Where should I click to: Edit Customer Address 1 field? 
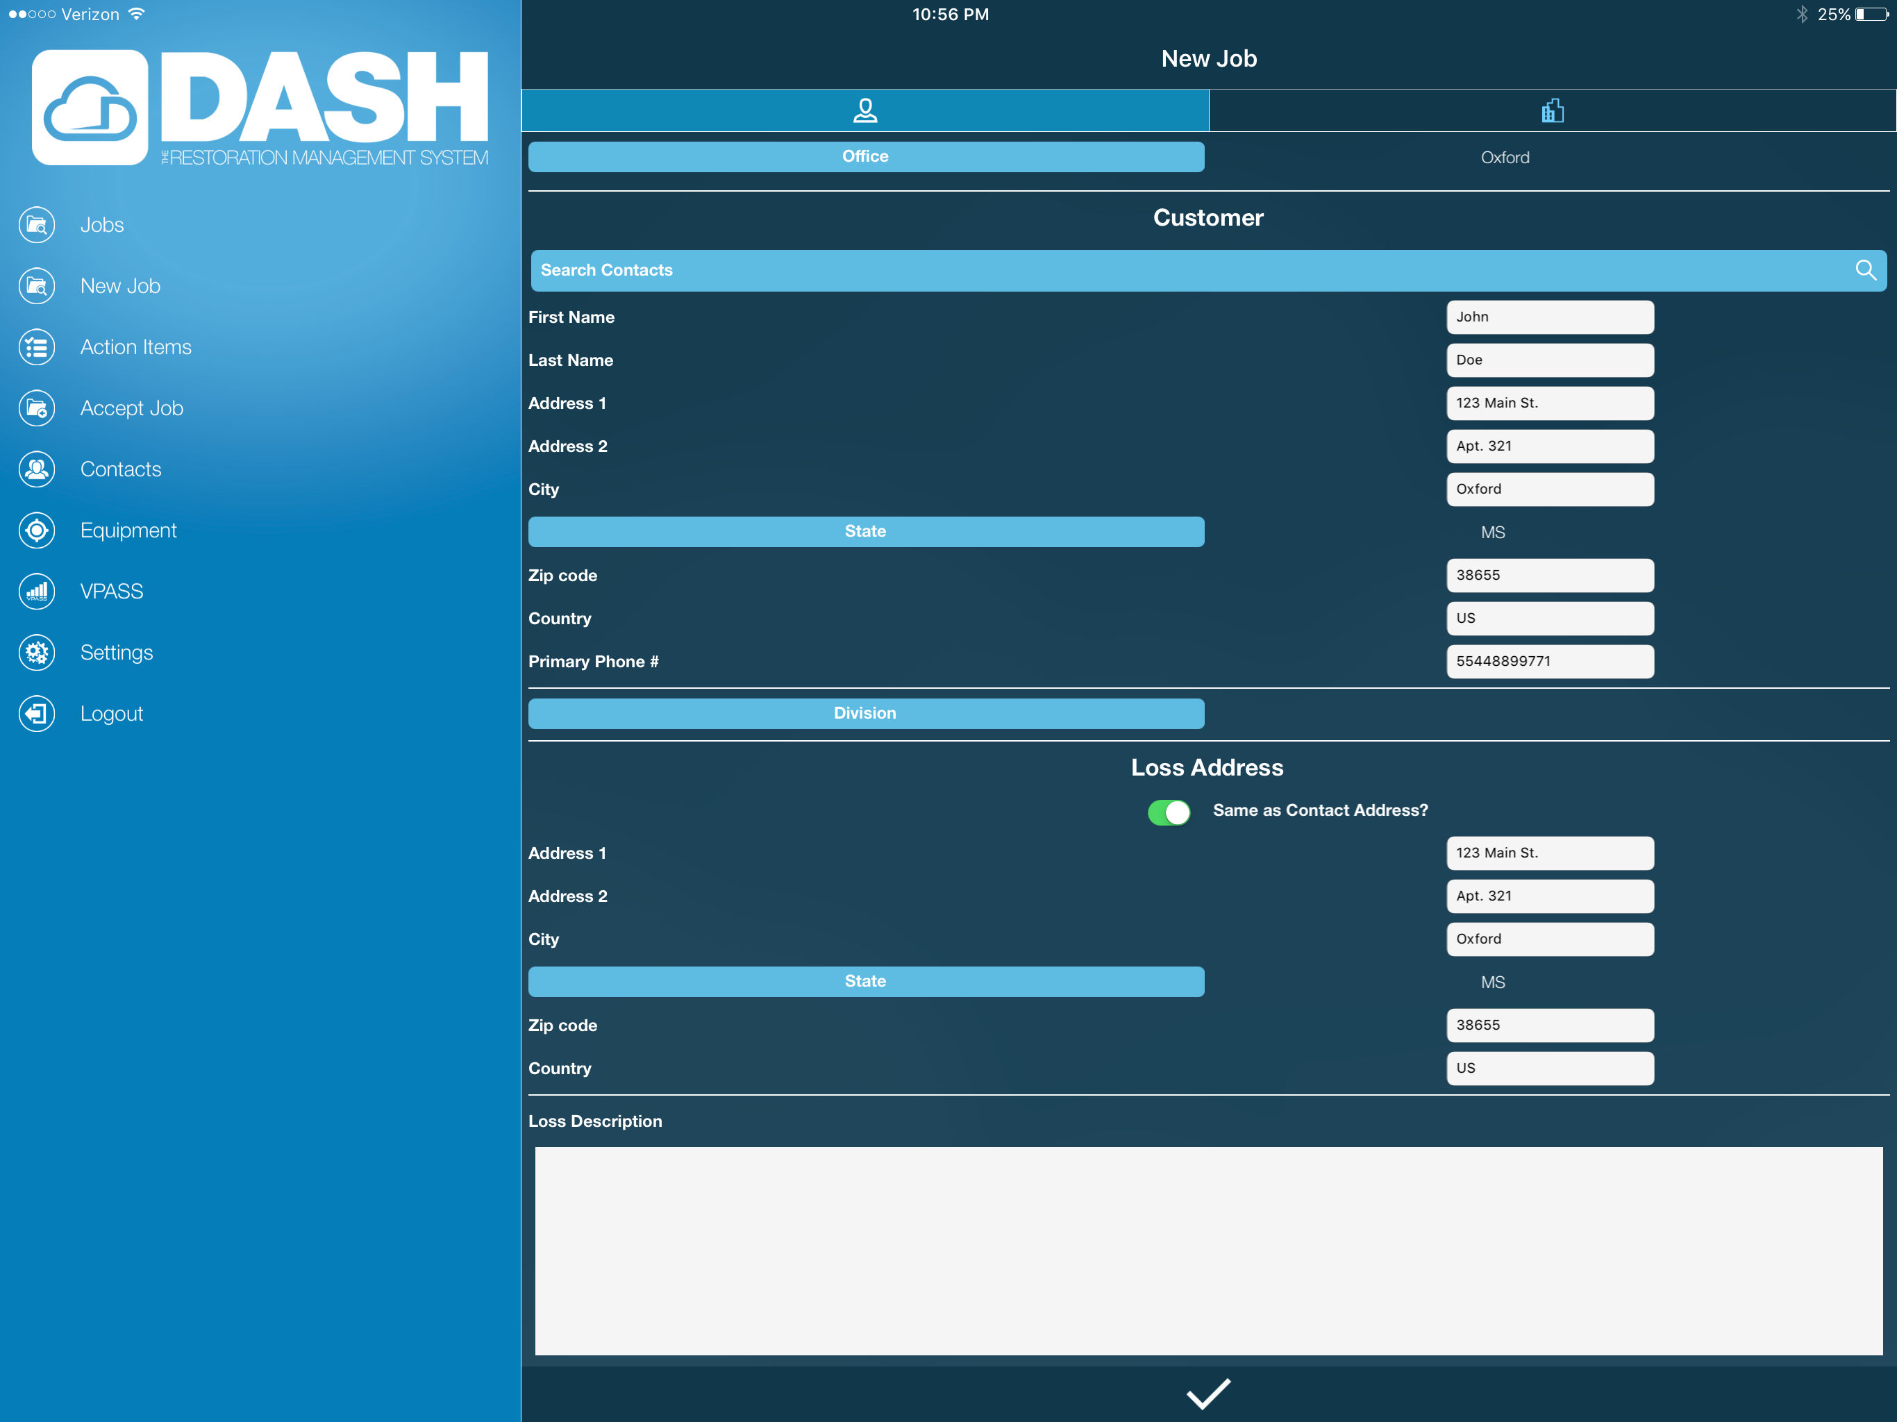tap(1550, 403)
